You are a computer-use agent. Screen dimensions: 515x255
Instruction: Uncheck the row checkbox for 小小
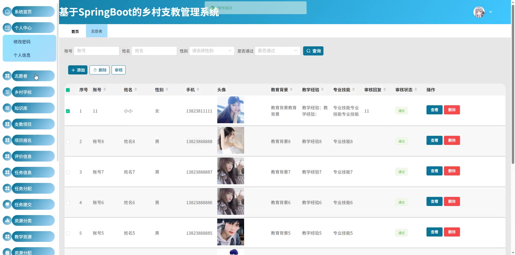68,111
